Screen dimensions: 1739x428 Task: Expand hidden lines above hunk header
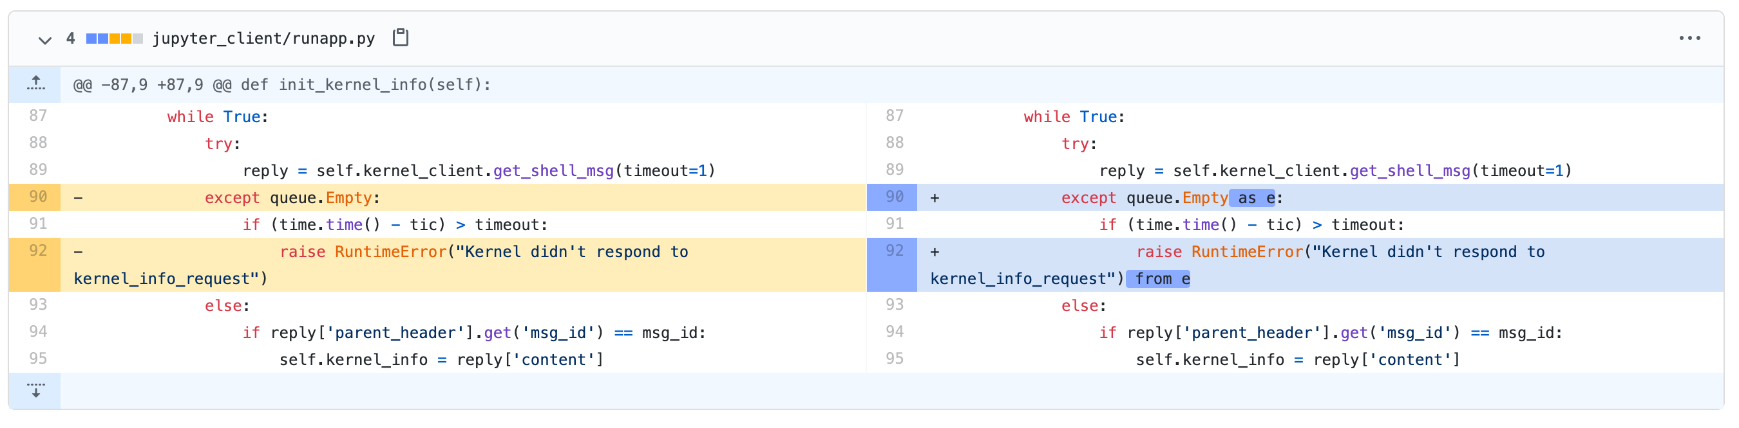(35, 84)
